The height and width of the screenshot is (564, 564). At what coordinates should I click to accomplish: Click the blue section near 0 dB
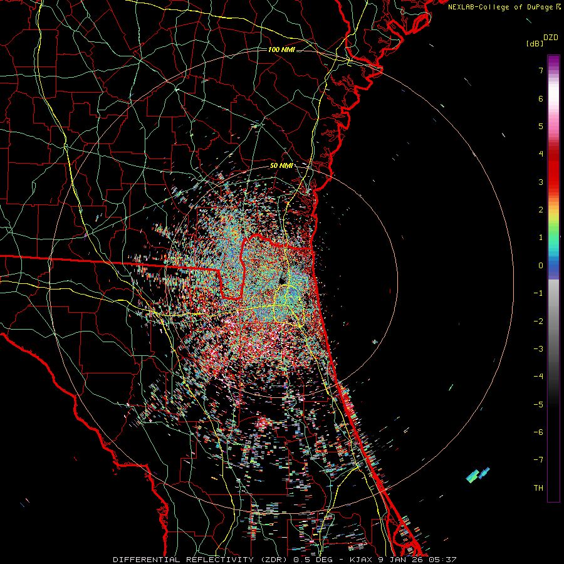click(x=553, y=267)
